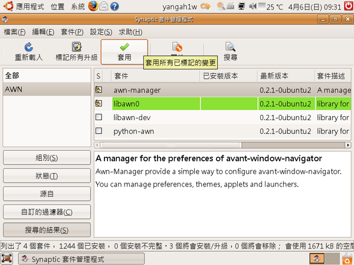The height and width of the screenshot is (265, 354).
Task: Sort by the 套件 column header
Action: (x=155, y=76)
